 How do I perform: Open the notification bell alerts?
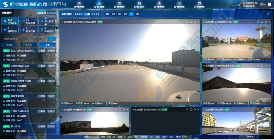coord(239,5)
